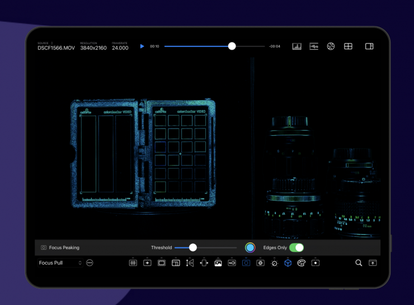Select the grid overlay tool

[x=133, y=263]
